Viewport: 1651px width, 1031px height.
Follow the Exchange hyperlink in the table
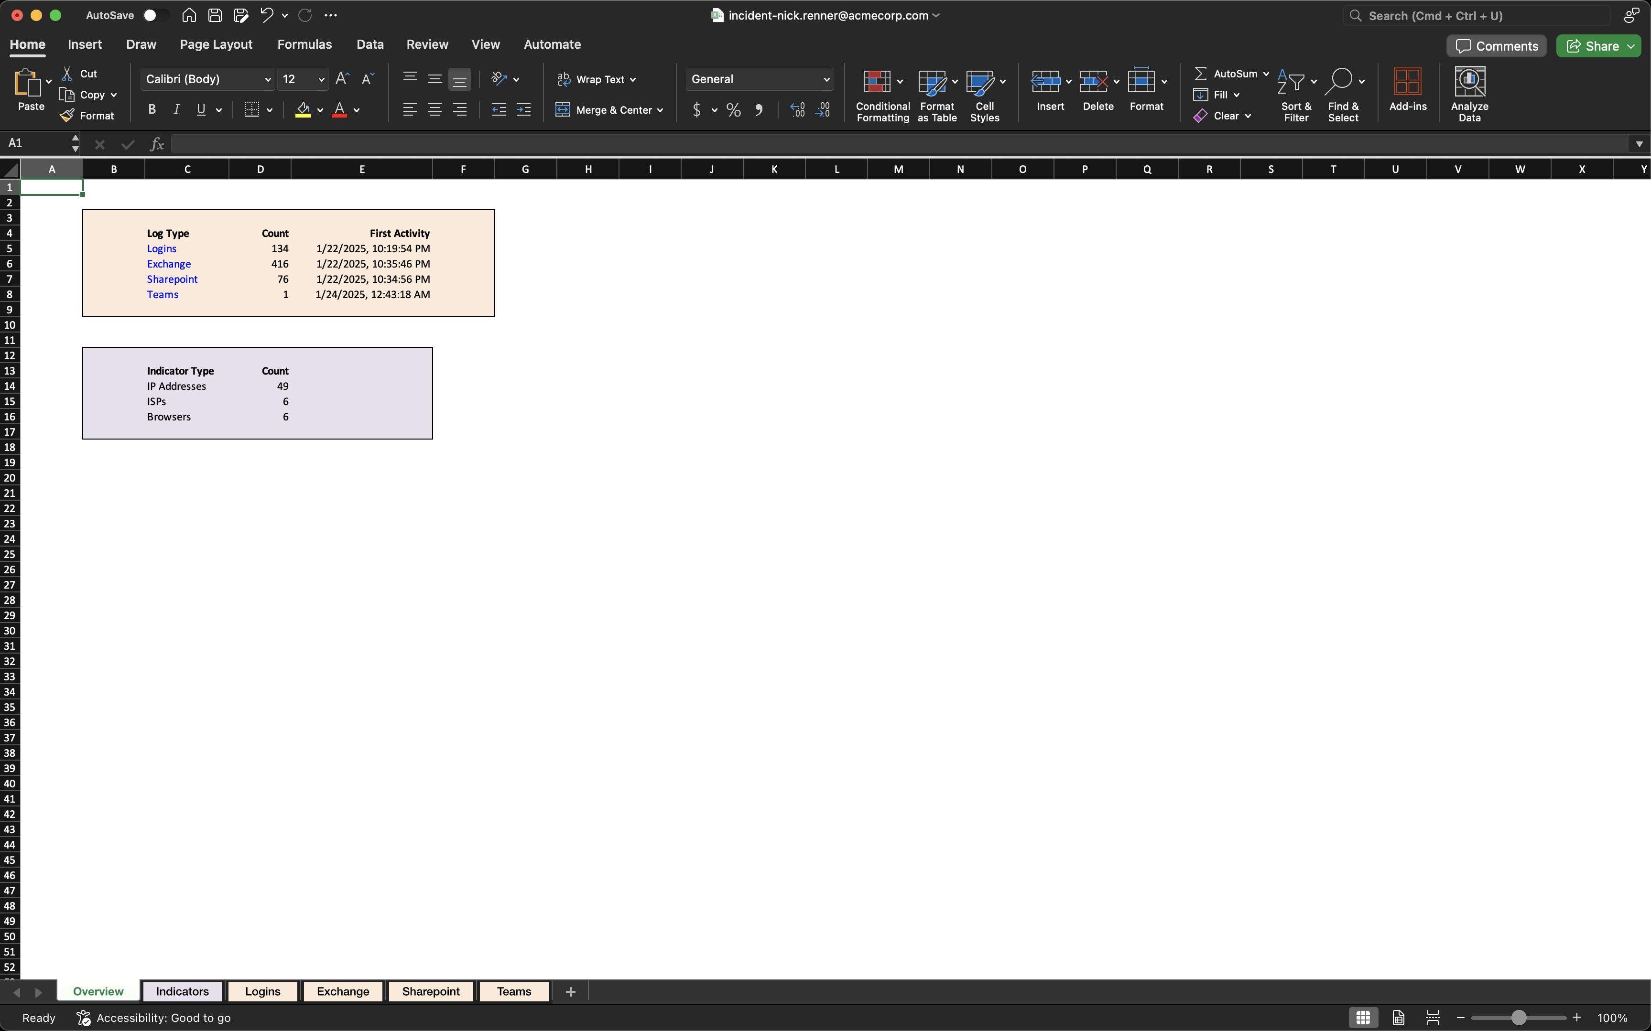pyautogui.click(x=169, y=264)
